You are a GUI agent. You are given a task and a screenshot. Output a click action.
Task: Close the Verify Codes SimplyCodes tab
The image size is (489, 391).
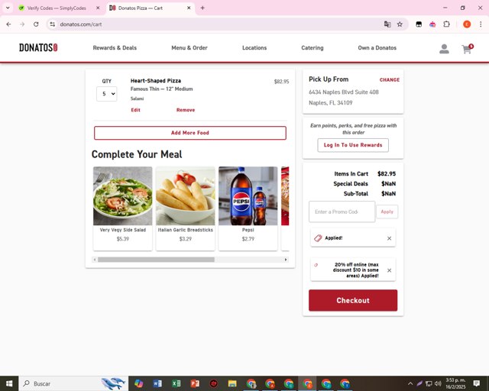98,8
